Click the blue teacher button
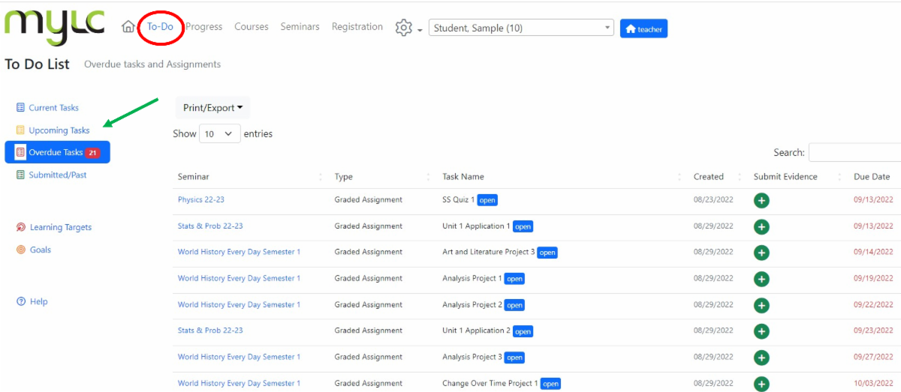The height and width of the screenshot is (392, 901). [643, 28]
